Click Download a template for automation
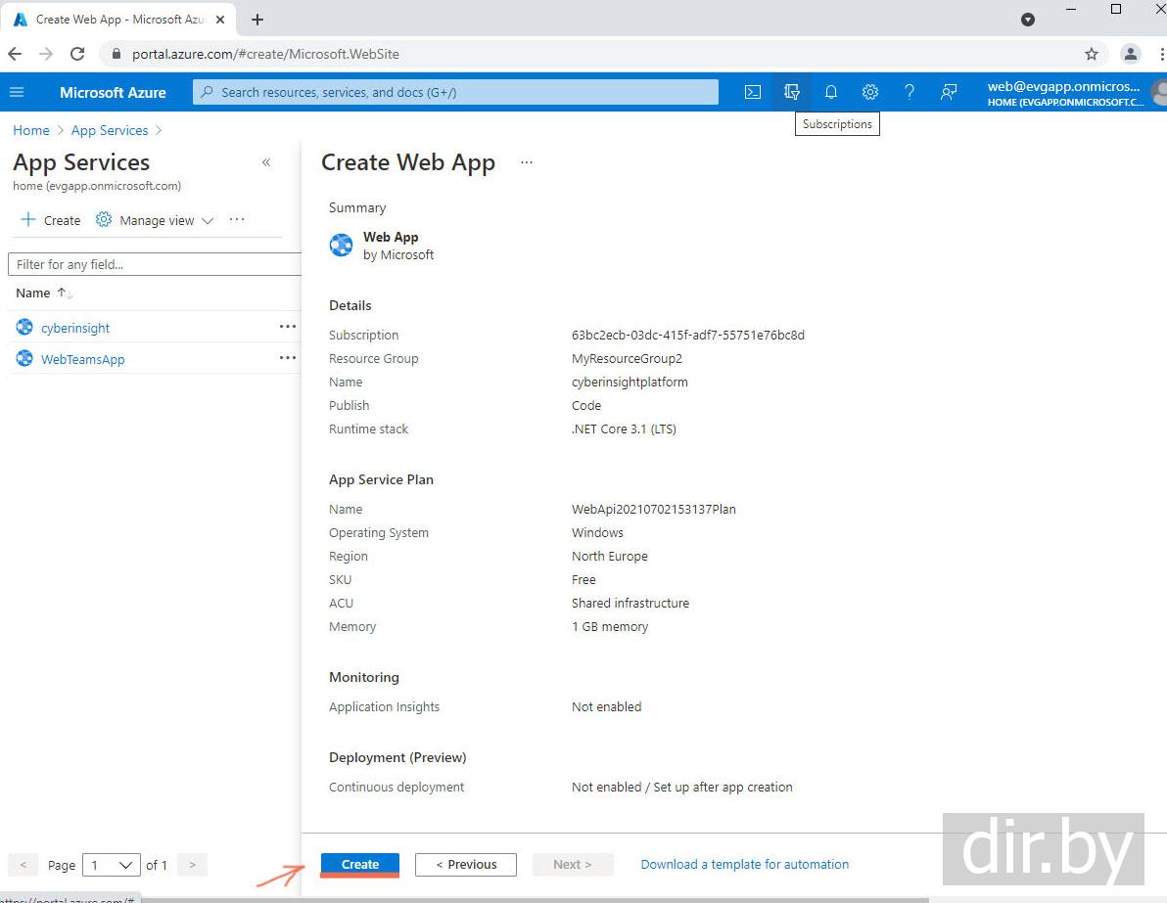The height and width of the screenshot is (903, 1167). click(x=744, y=864)
